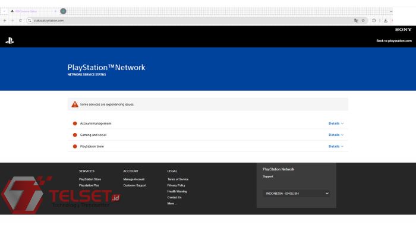Click the Account management text

[96, 124]
